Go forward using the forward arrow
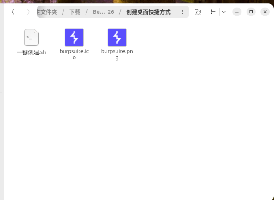Viewport: 274px width, 200px height. [28, 12]
